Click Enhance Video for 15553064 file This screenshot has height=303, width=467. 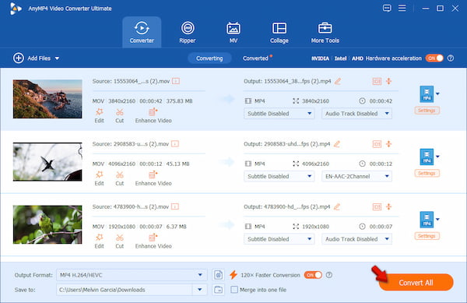click(x=153, y=115)
